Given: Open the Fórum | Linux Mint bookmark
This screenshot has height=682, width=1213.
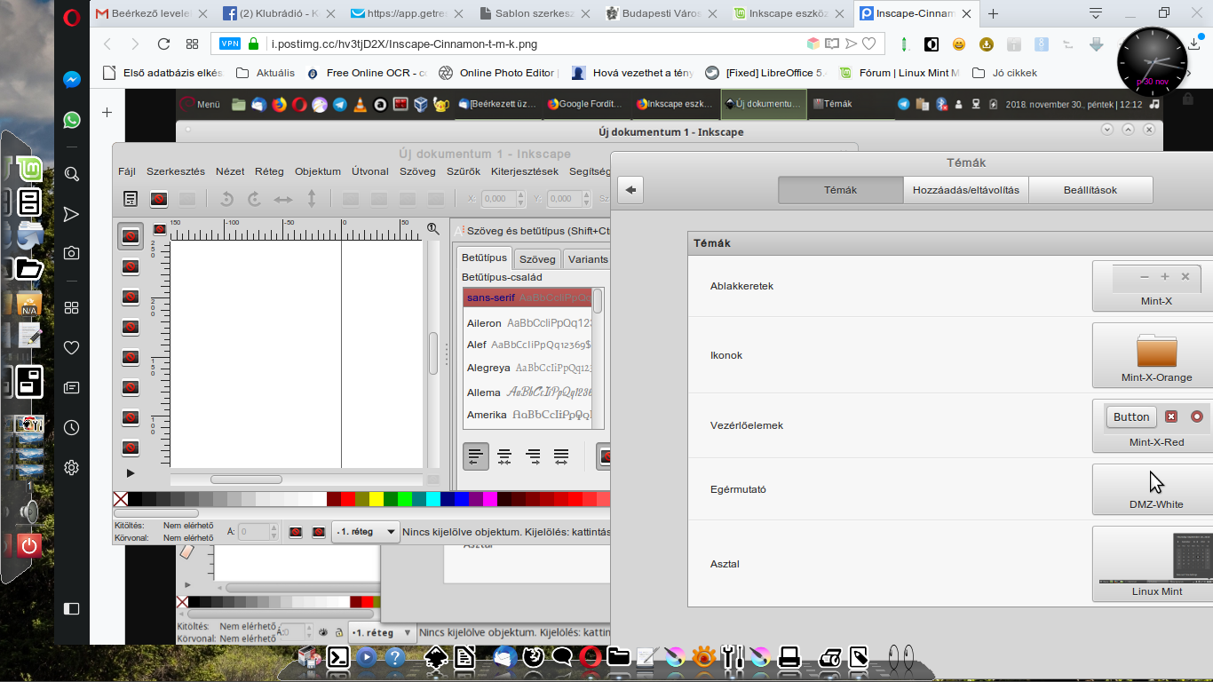Looking at the screenshot, I should click(900, 73).
